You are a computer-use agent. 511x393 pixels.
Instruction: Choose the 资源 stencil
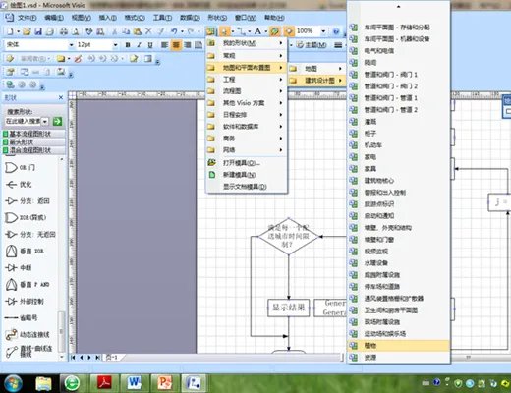coord(398,358)
